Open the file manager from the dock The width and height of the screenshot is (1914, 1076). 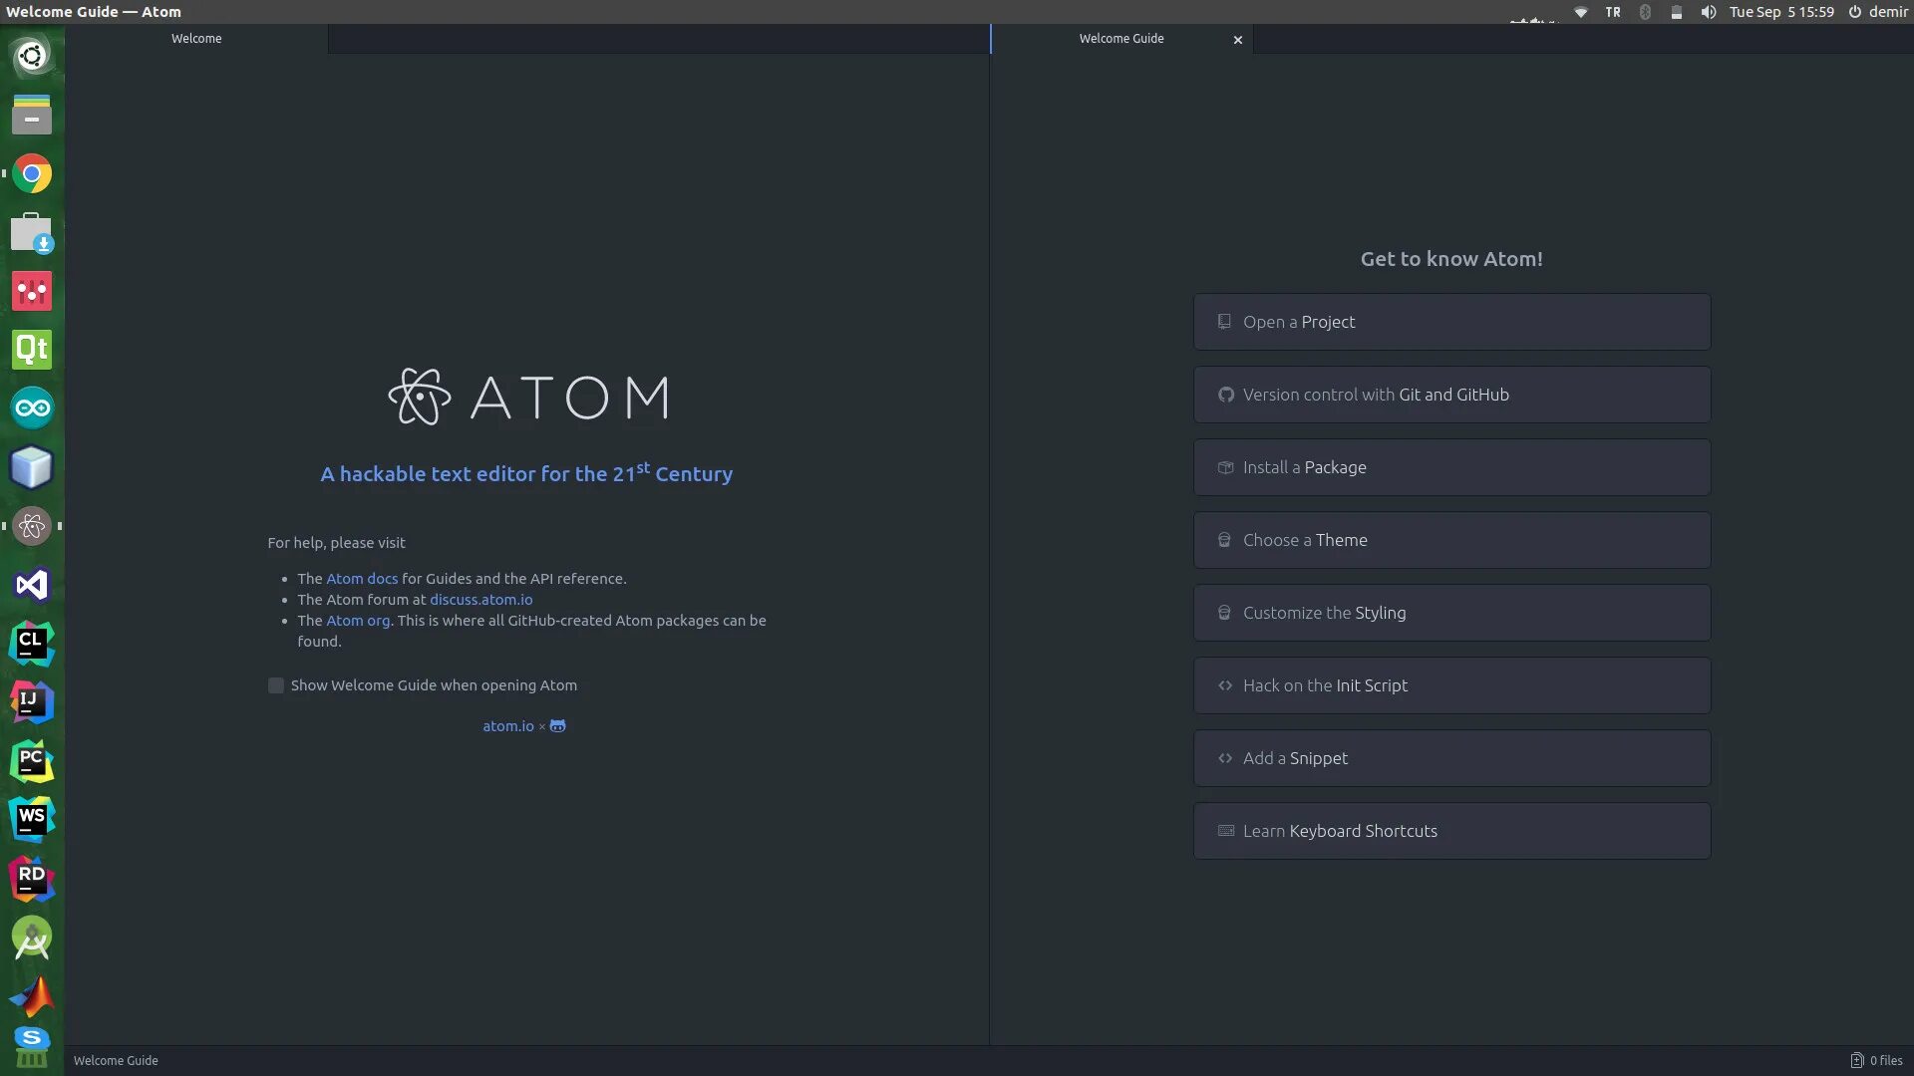coord(32,115)
